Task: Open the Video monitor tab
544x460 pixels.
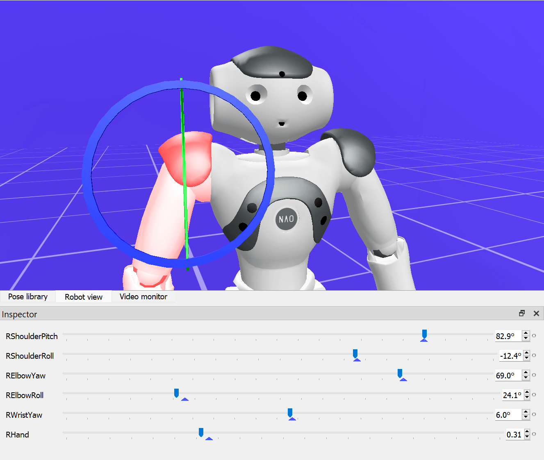Action: pos(143,297)
